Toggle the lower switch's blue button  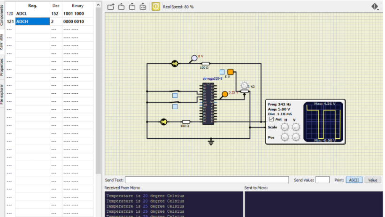coord(175,106)
